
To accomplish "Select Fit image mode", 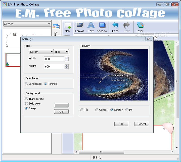I will pyautogui.click(x=129, y=110).
